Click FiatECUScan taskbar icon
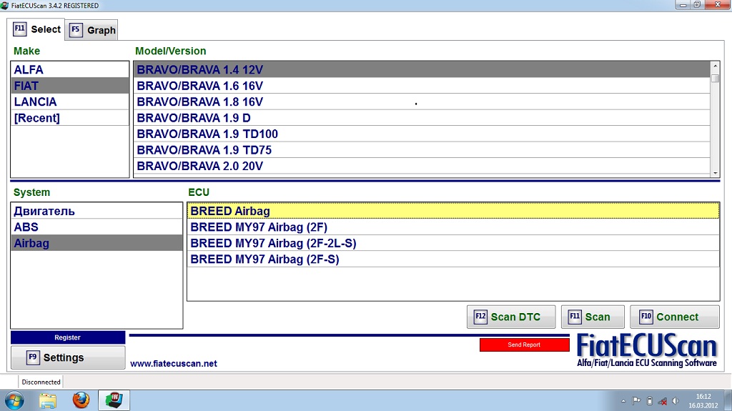Screen dimensions: 732x411 click(114, 401)
